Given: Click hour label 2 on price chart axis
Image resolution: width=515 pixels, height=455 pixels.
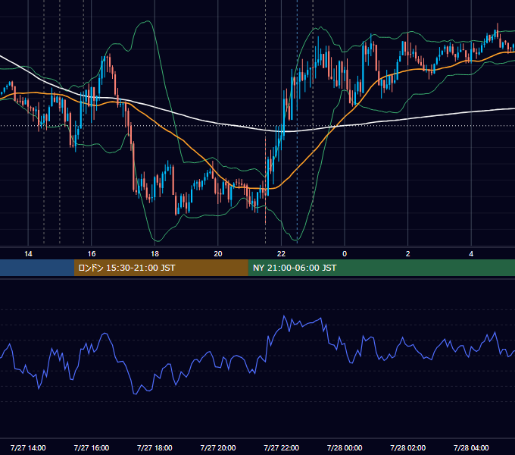Looking at the screenshot, I should (x=408, y=254).
